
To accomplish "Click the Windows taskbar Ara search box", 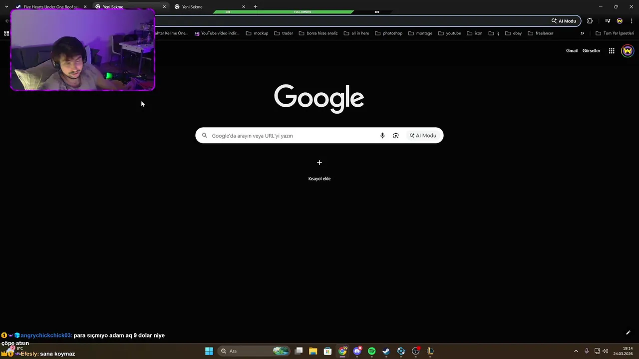I will click(255, 351).
